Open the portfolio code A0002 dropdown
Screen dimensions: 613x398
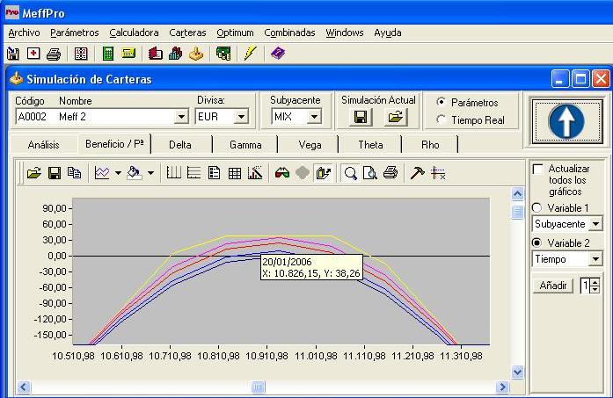pos(181,117)
